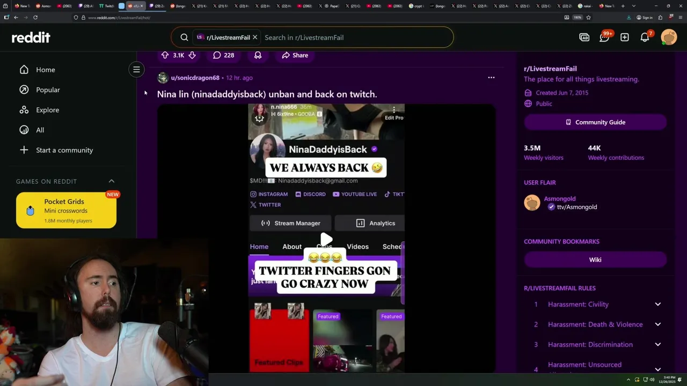Upvote the post with 3.1K score

(x=165, y=55)
